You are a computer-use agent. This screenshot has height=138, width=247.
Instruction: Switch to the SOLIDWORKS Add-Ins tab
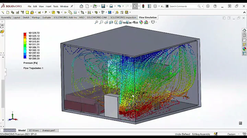click(x=65, y=17)
